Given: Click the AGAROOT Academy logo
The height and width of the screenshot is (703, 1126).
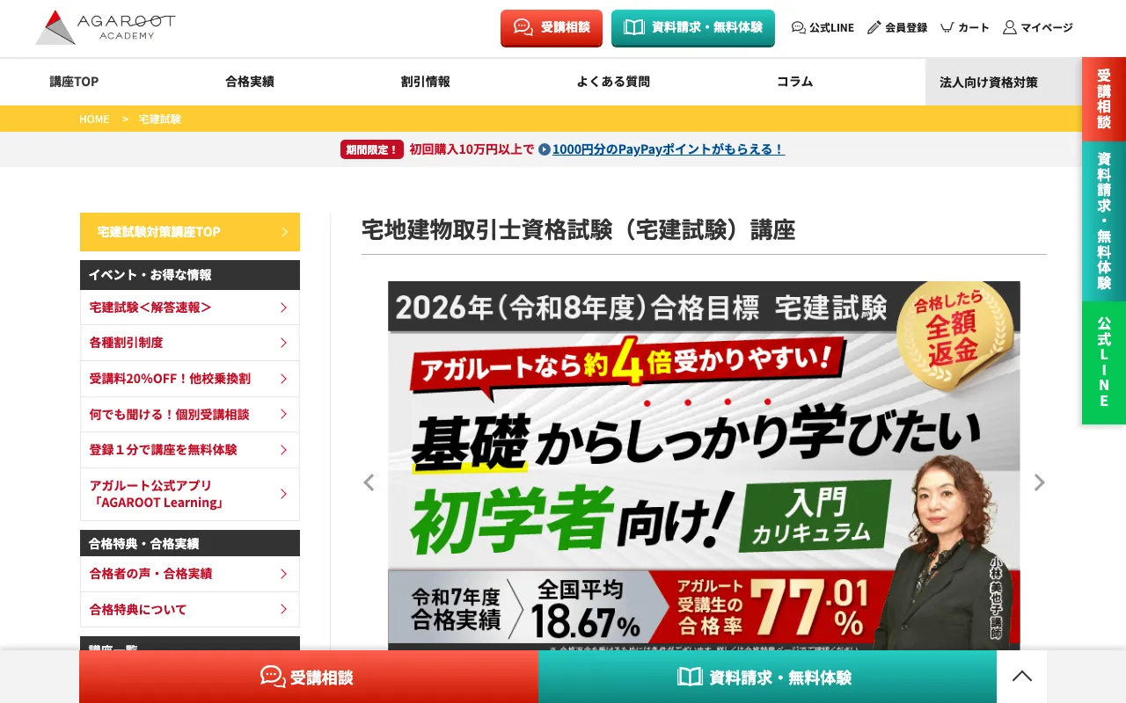Looking at the screenshot, I should pos(106,27).
